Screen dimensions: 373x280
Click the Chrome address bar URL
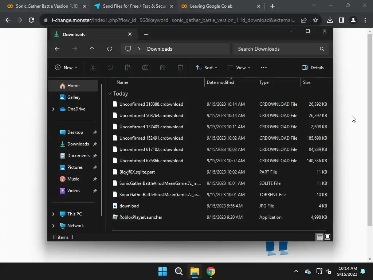point(173,20)
